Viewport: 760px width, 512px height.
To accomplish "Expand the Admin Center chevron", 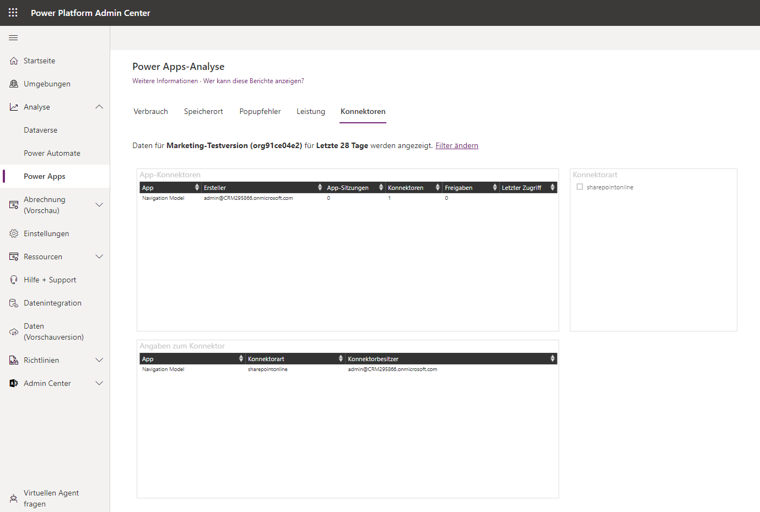I will 99,384.
